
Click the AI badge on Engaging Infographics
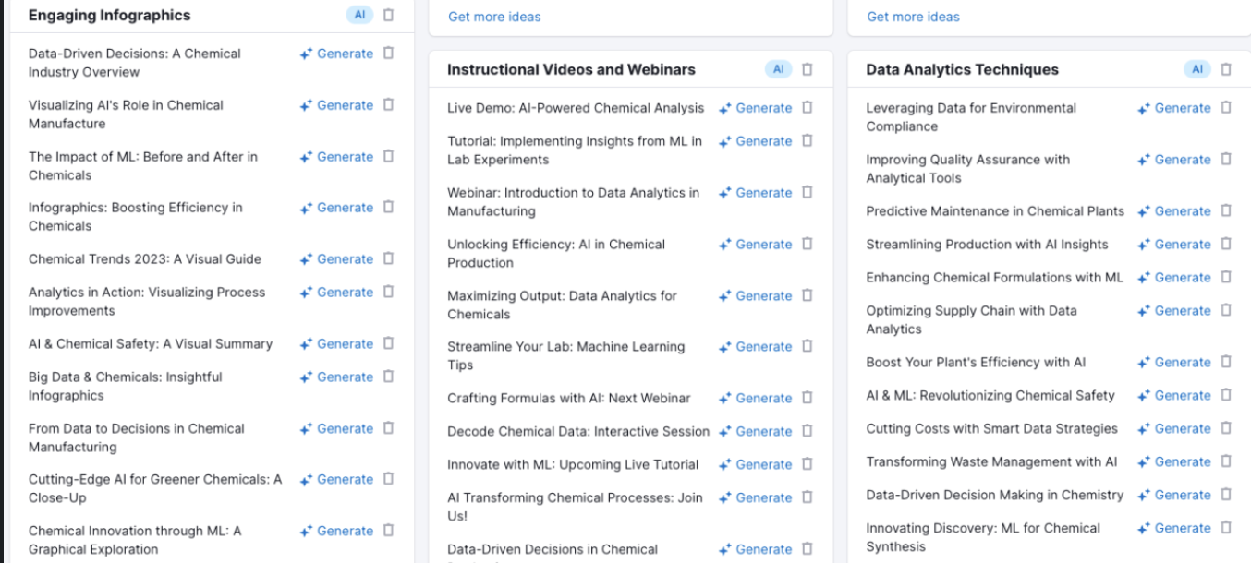click(x=360, y=15)
